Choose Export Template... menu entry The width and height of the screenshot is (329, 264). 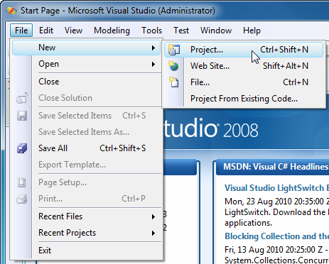87,165
